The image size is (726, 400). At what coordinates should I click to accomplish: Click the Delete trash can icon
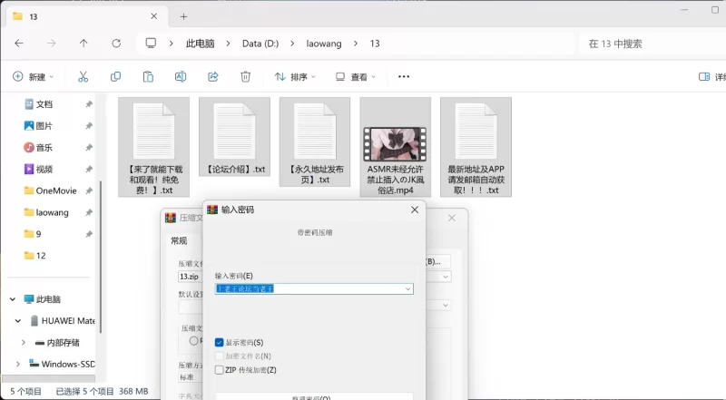point(245,77)
